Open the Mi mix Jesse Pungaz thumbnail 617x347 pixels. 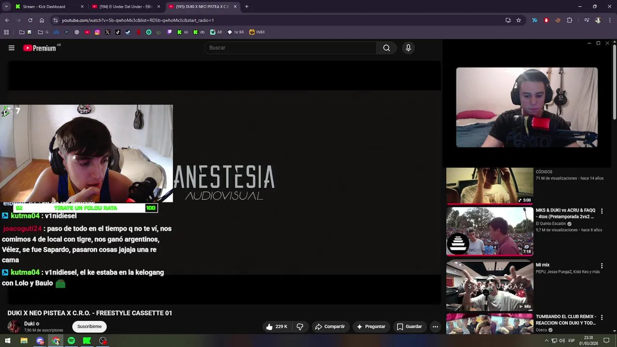(489, 286)
